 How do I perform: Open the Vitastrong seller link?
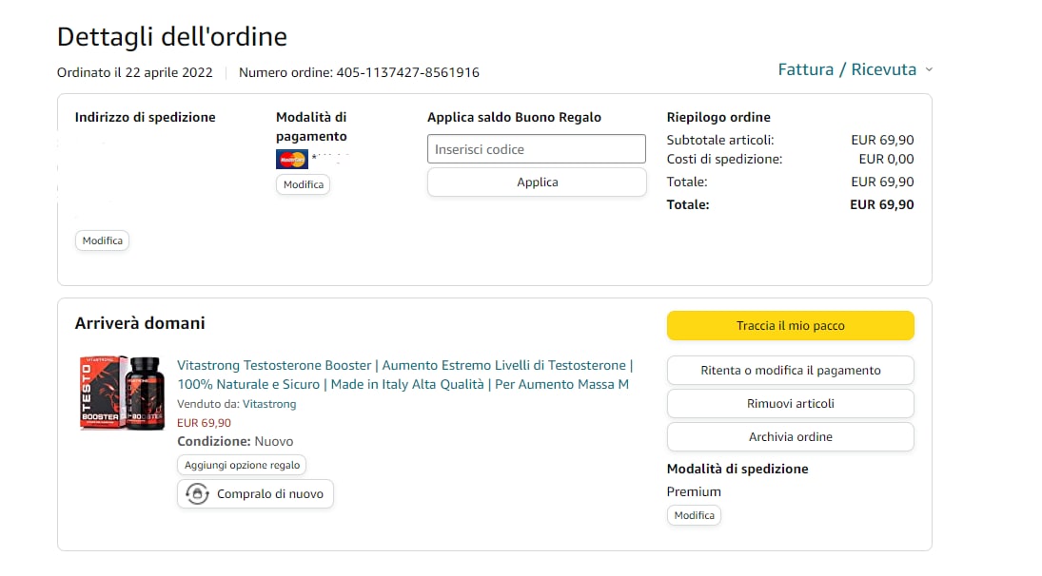pyautogui.click(x=269, y=404)
